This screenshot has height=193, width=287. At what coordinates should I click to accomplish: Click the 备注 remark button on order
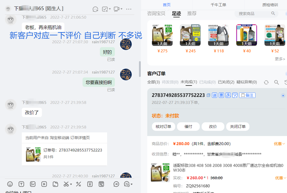248,95
